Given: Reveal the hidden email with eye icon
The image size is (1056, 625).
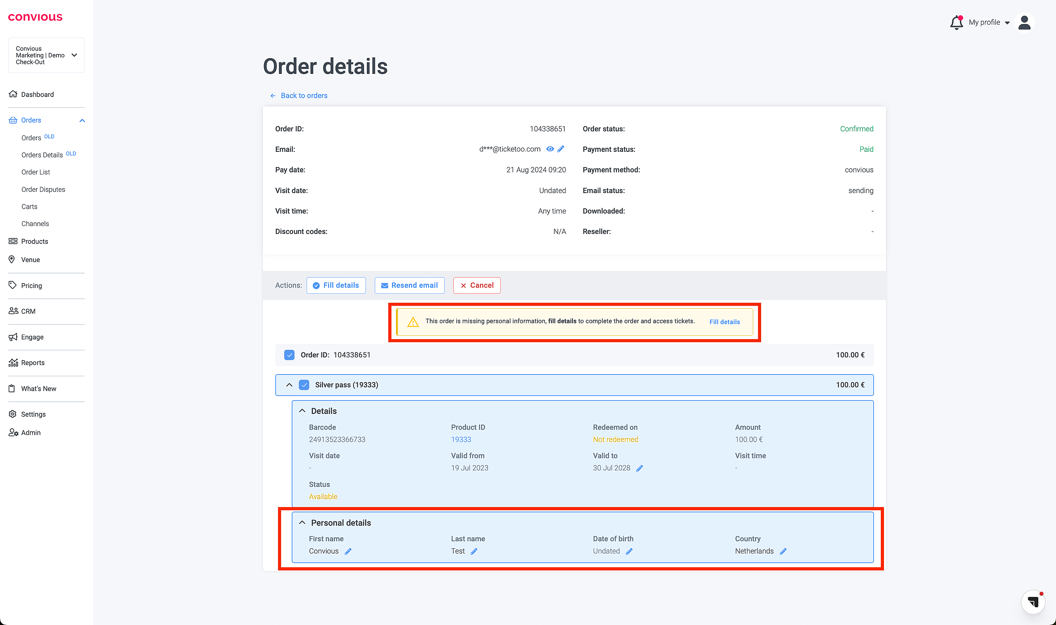Looking at the screenshot, I should click(x=549, y=149).
